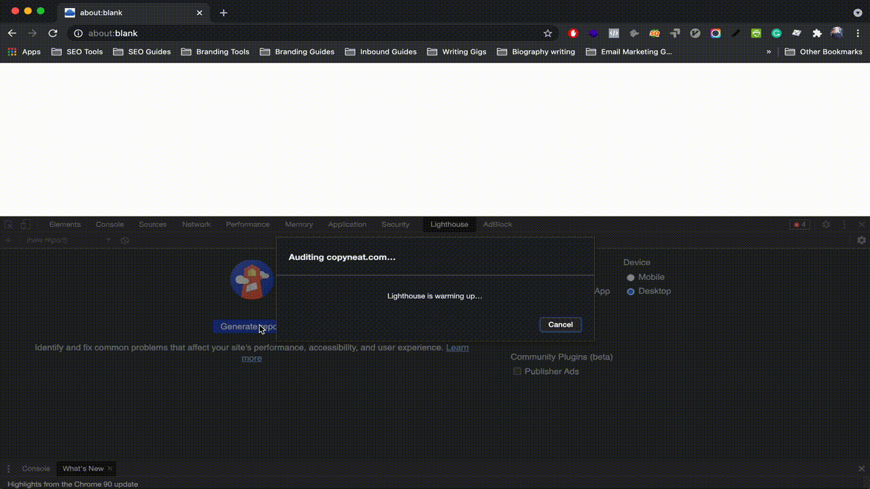Viewport: 870px width, 489px height.
Task: Open the tab search dropdown arrow
Action: tap(858, 13)
